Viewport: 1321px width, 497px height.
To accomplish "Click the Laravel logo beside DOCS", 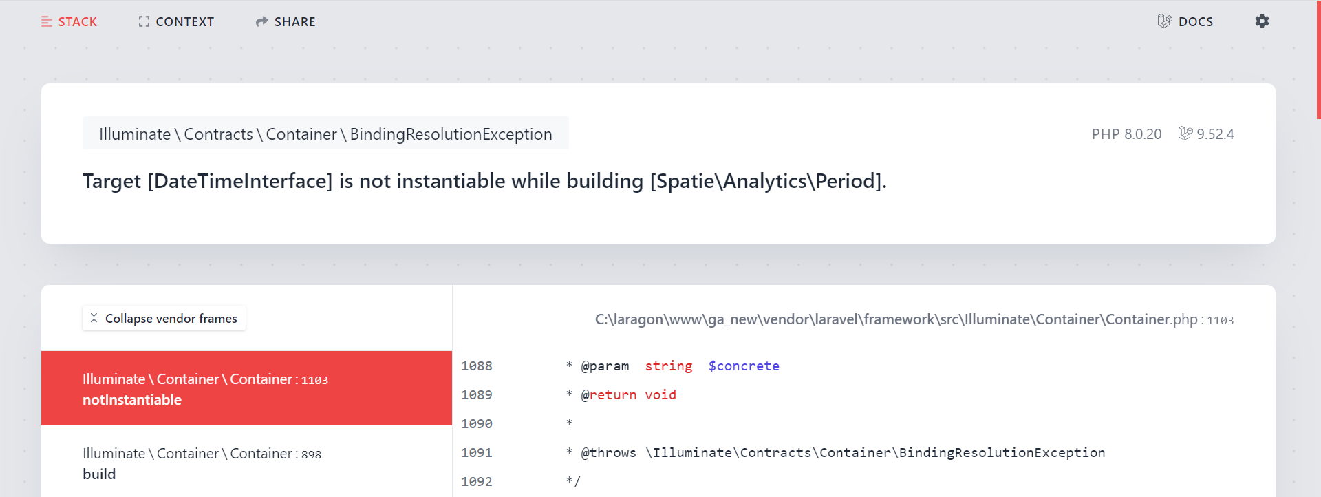I will tap(1165, 21).
